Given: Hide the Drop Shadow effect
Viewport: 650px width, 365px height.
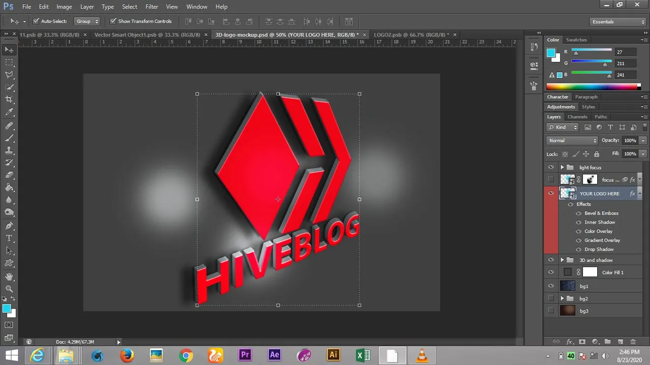Looking at the screenshot, I should 578,249.
